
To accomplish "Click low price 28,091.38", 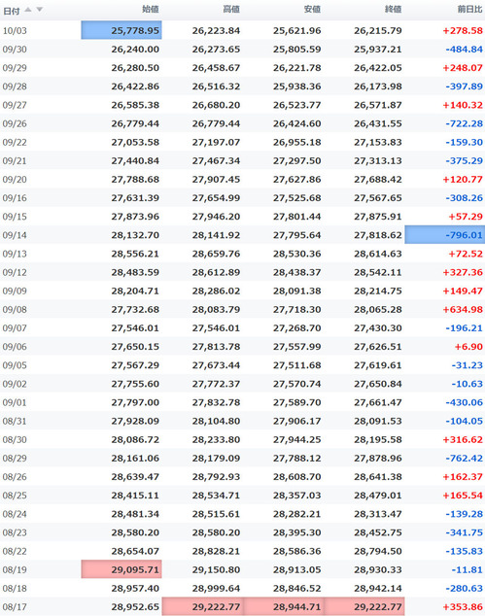I will click(x=296, y=291).
